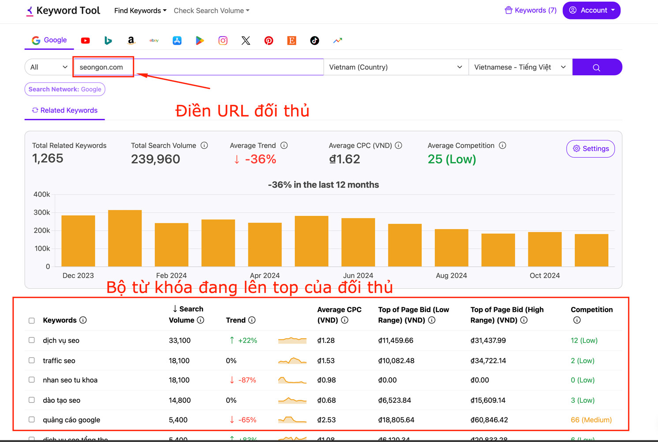
Task: Check the "traffic seo" row checkbox
Action: (32, 360)
